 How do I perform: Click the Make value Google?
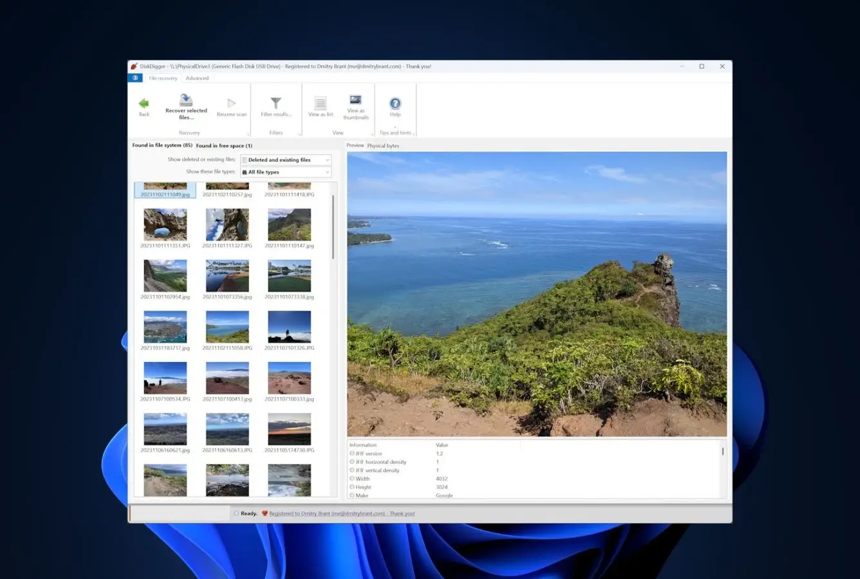click(444, 495)
